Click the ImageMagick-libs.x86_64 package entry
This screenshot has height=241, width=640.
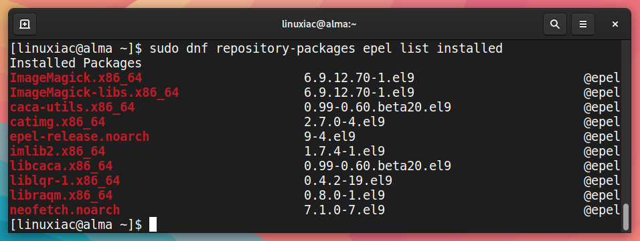coord(94,92)
